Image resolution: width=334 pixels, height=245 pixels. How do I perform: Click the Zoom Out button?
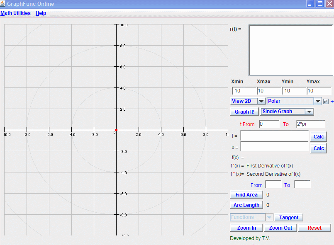280,228
